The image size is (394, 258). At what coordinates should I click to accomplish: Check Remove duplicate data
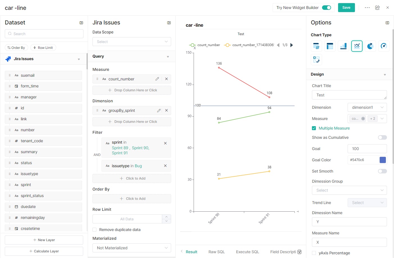(94, 230)
